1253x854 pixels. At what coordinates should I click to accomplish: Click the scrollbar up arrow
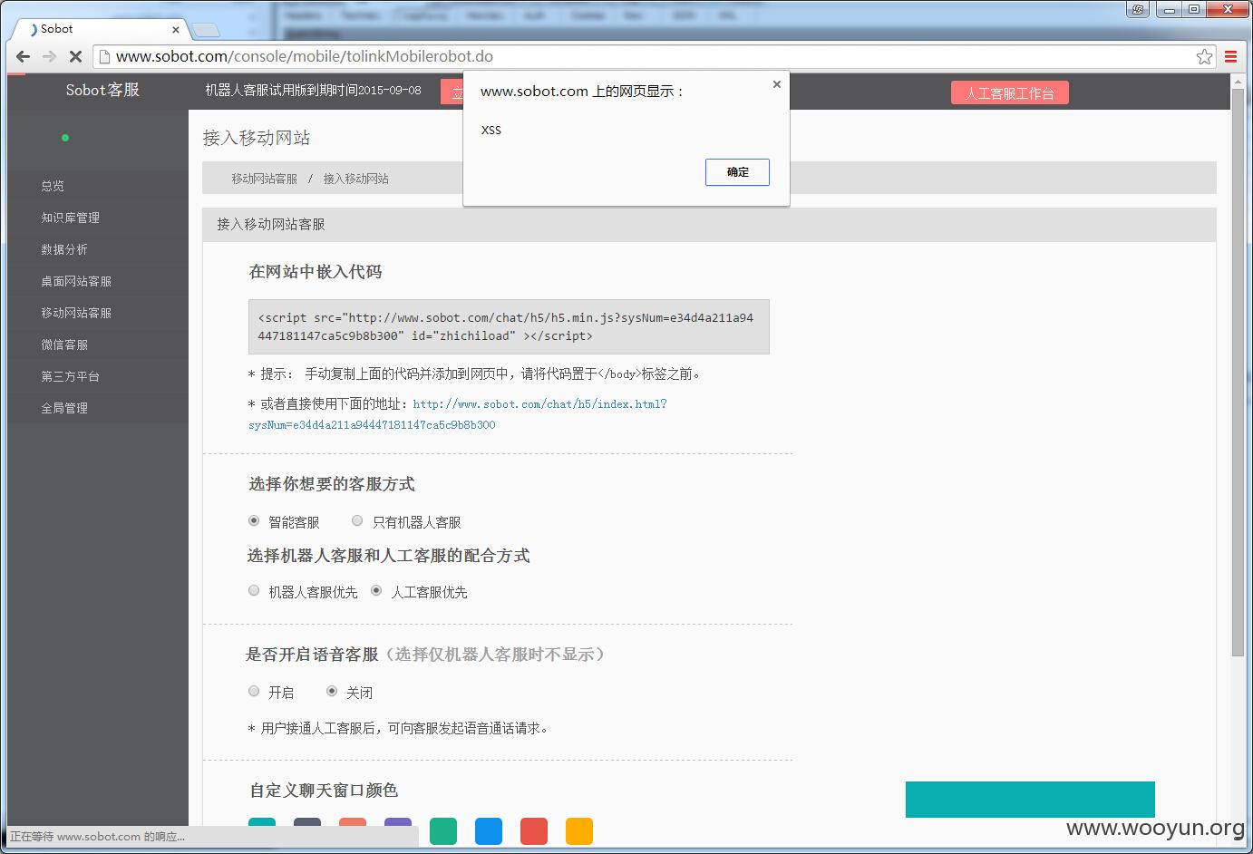1238,81
